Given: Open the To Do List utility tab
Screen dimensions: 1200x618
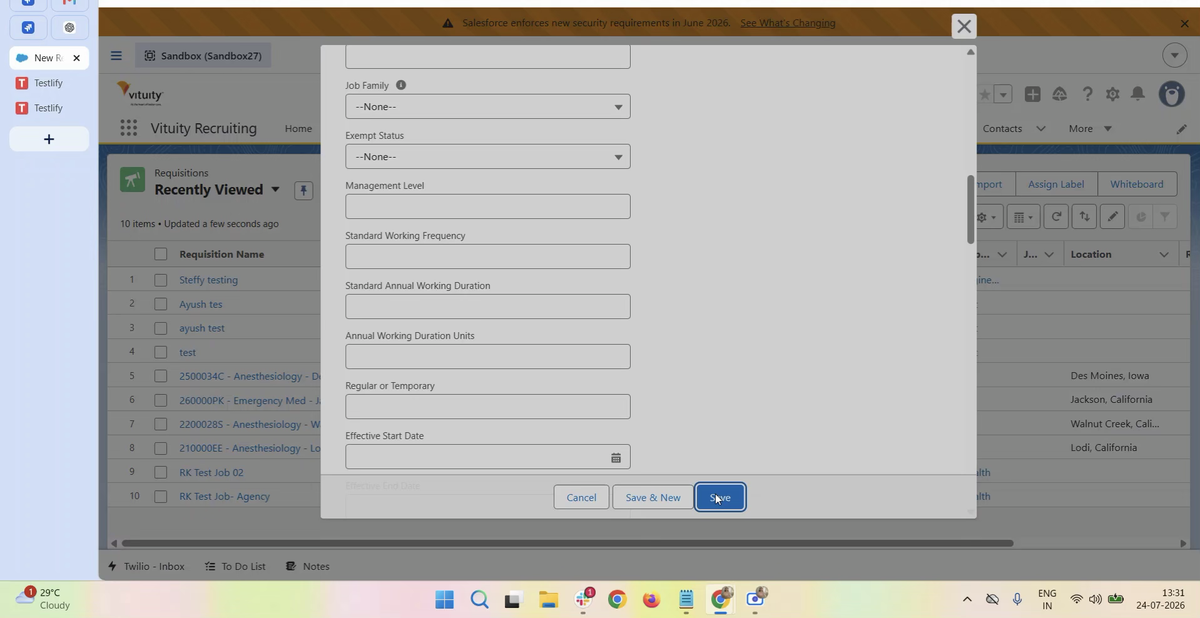Looking at the screenshot, I should (235, 566).
